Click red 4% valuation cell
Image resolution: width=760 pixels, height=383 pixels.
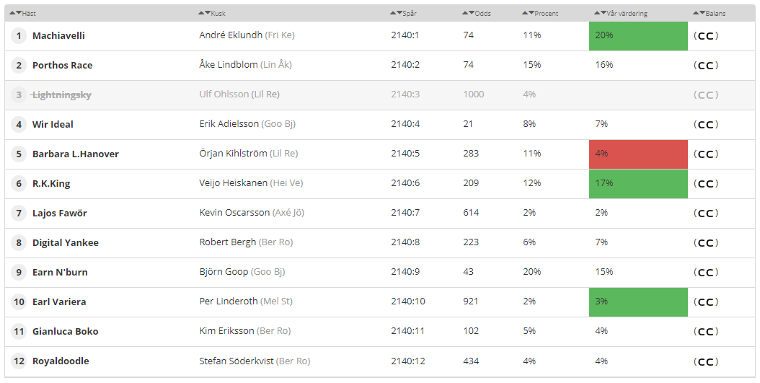click(638, 154)
